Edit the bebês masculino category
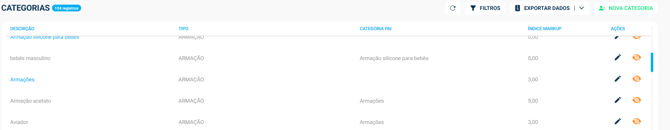 [x=618, y=58]
